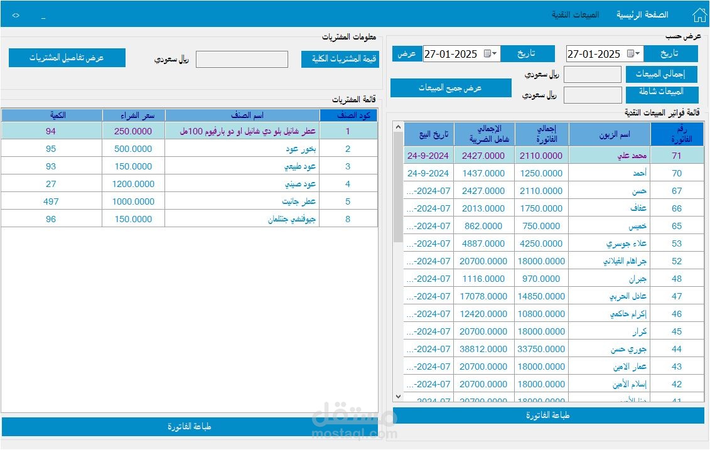
Task: Click quantity 497 cell
Action: click(x=51, y=201)
